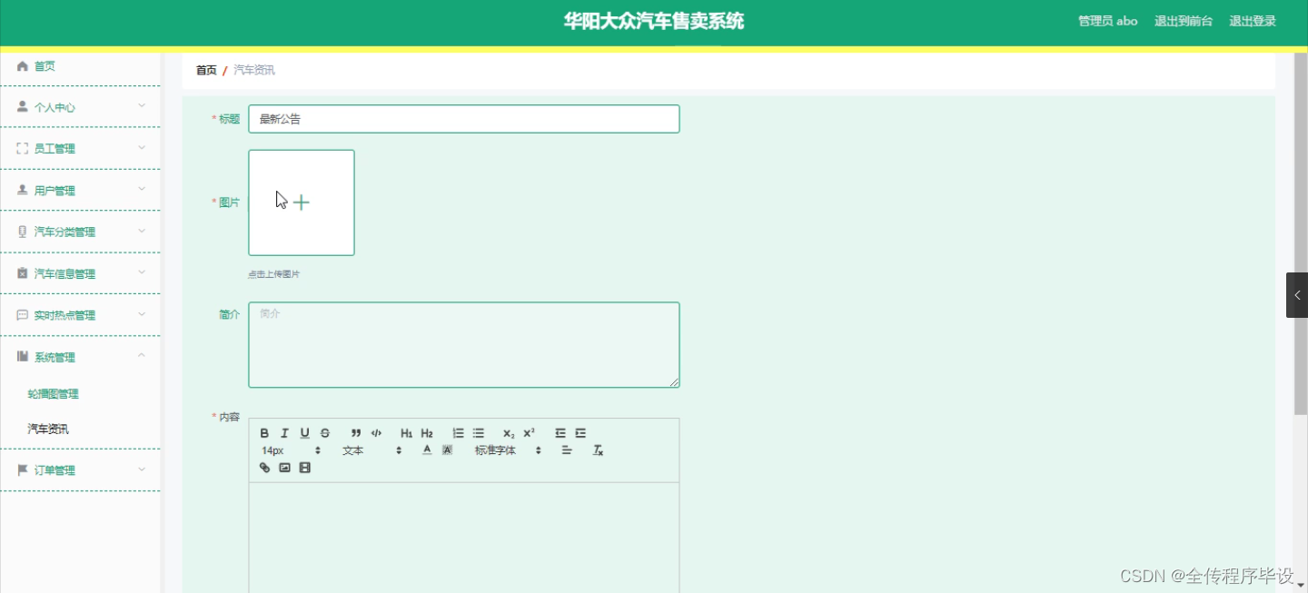
Task: Open 轮播图管理 under 系统管理
Action: (x=54, y=392)
